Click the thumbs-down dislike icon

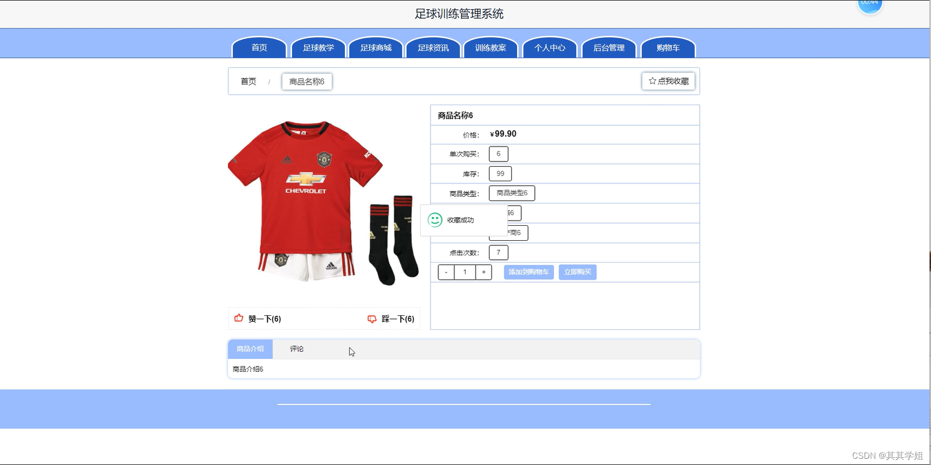[x=372, y=319]
